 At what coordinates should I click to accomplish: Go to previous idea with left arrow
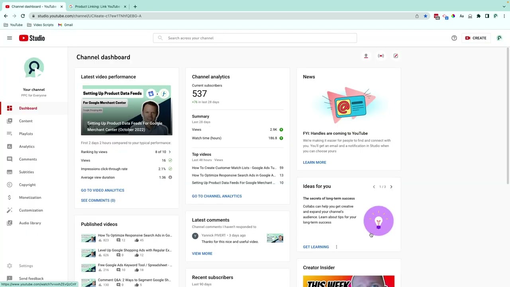point(374,187)
